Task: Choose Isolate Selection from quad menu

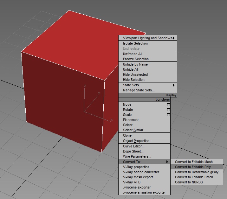Action: tap(148, 43)
